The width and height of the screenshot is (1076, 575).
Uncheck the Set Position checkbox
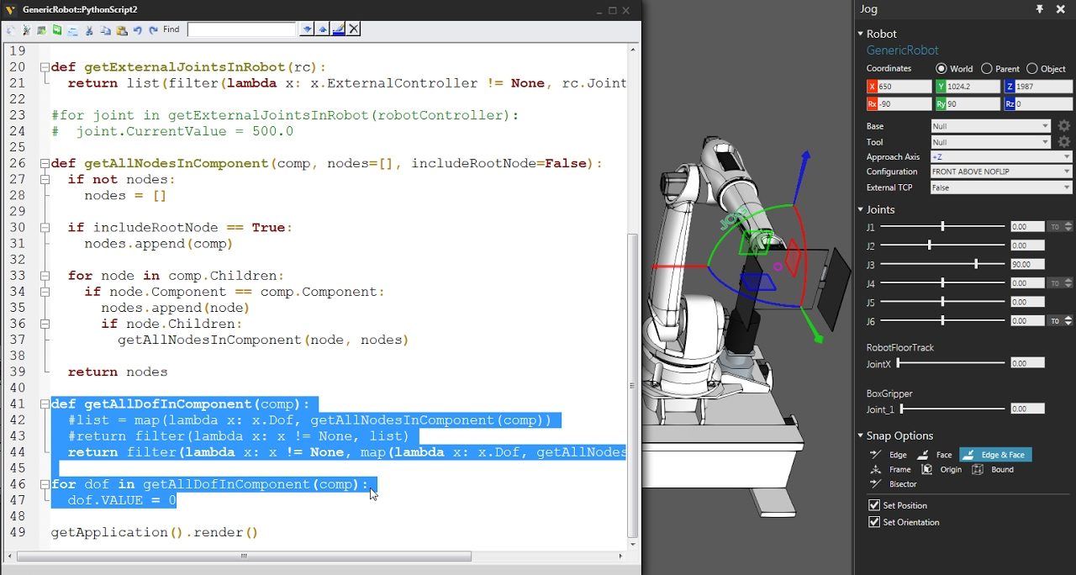pos(874,505)
